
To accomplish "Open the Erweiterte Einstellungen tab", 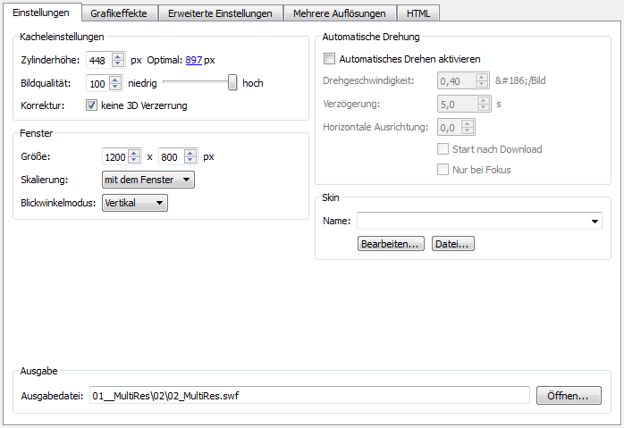I will click(x=220, y=13).
